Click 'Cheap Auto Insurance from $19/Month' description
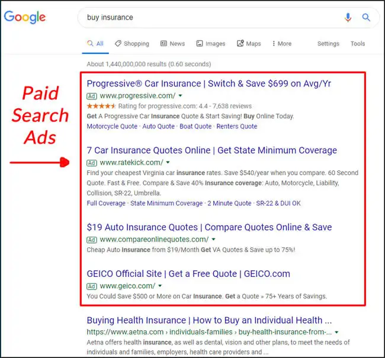 191,250
